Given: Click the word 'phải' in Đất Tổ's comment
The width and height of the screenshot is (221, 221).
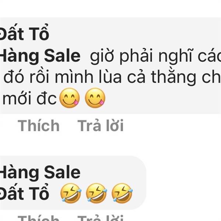Looking at the screenshot, I should [136, 56].
